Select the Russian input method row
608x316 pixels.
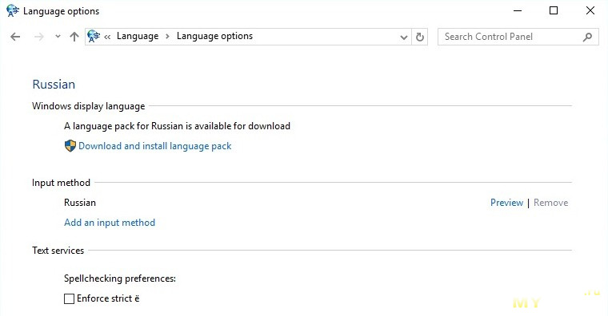pos(80,203)
